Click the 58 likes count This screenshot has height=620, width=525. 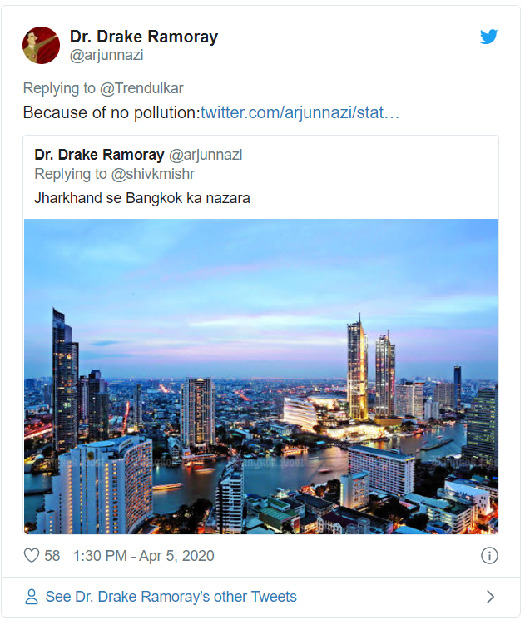point(52,555)
